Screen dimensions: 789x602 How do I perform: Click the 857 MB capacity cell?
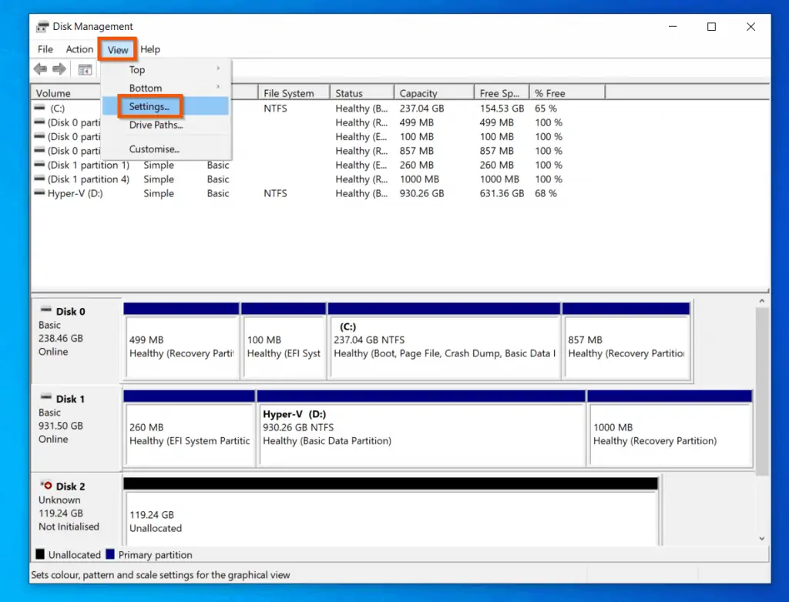[417, 151]
